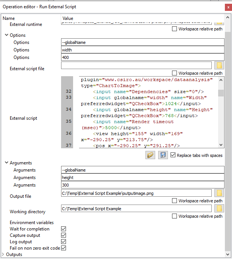Click the Output file path field
This screenshot has width=232, height=259.
(136, 193)
